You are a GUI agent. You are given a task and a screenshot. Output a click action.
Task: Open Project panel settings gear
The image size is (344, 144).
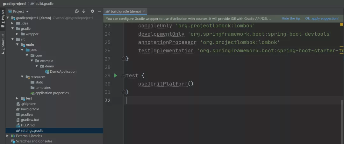pyautogui.click(x=93, y=11)
